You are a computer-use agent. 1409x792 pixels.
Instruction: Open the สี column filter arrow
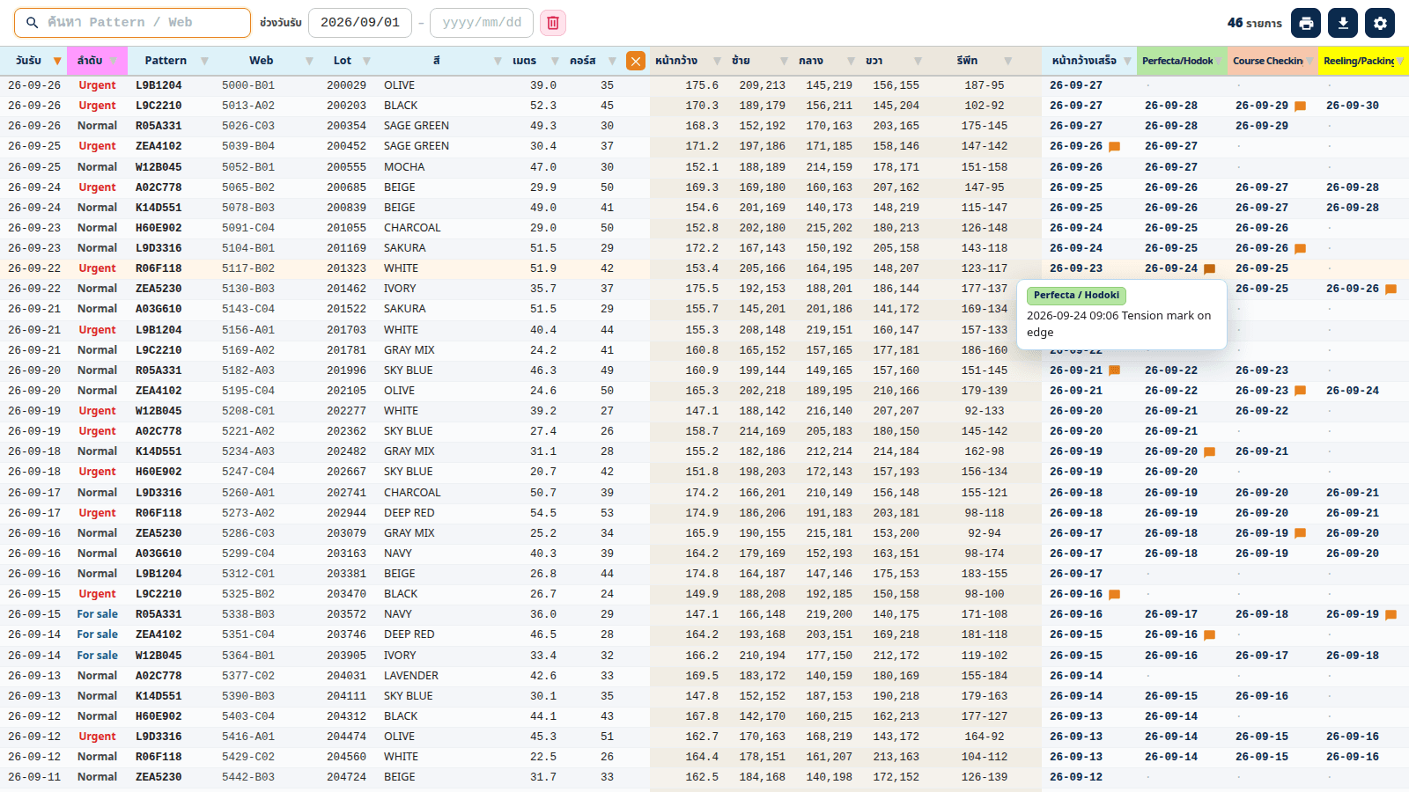[498, 62]
